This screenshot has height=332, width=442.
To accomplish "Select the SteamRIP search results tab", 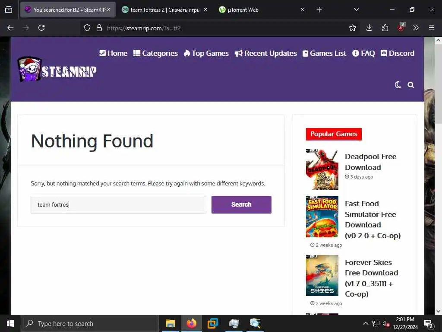I will (x=68, y=10).
